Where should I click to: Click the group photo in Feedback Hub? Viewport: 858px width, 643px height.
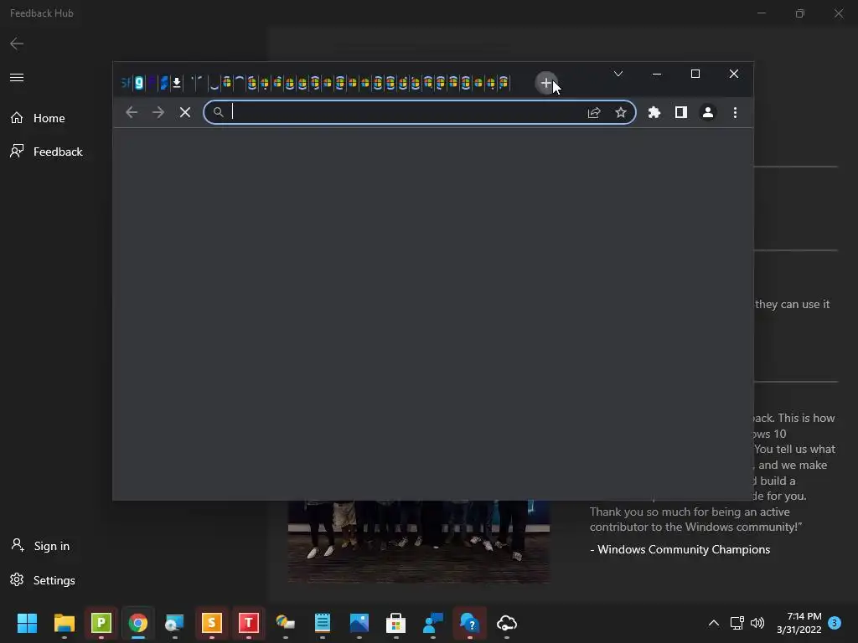(419, 542)
